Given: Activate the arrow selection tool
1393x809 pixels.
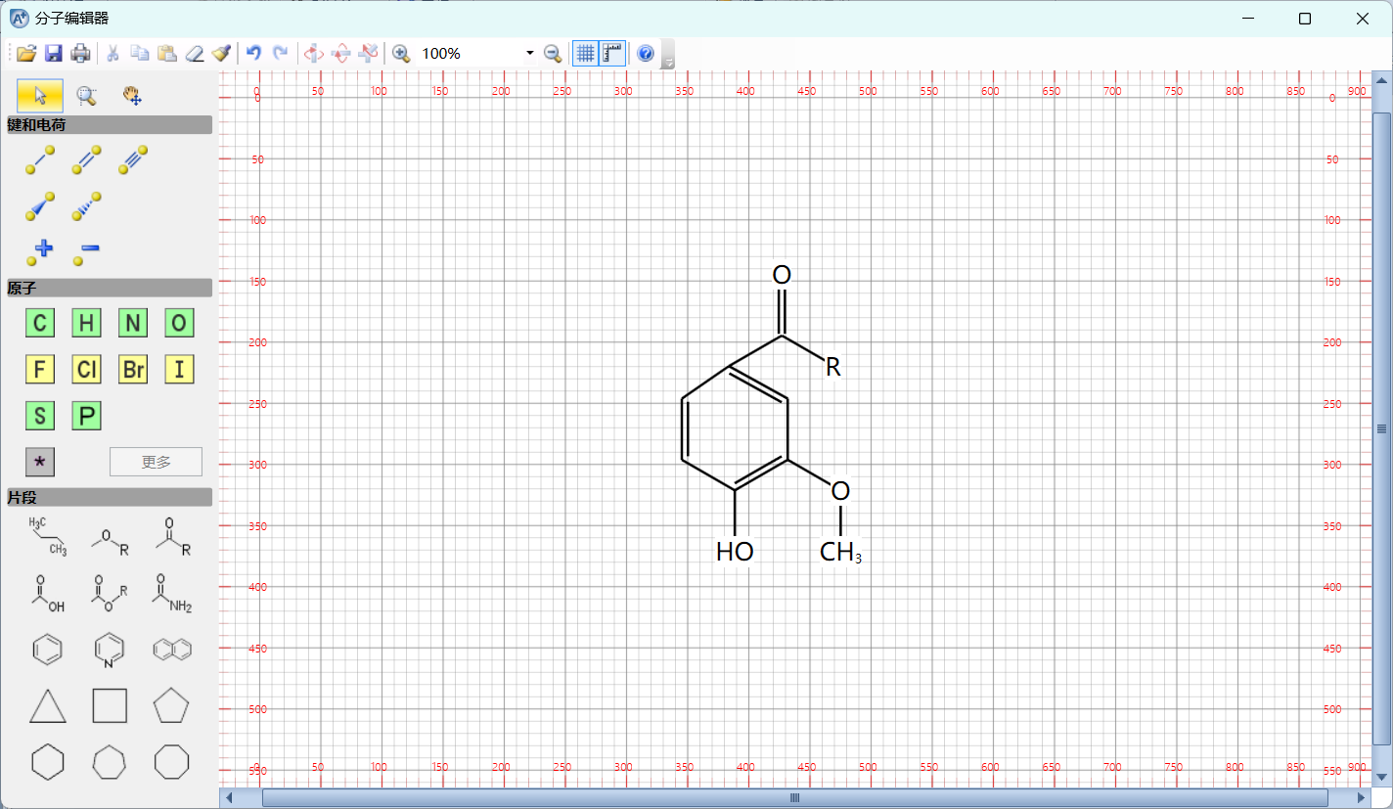Looking at the screenshot, I should (x=40, y=95).
